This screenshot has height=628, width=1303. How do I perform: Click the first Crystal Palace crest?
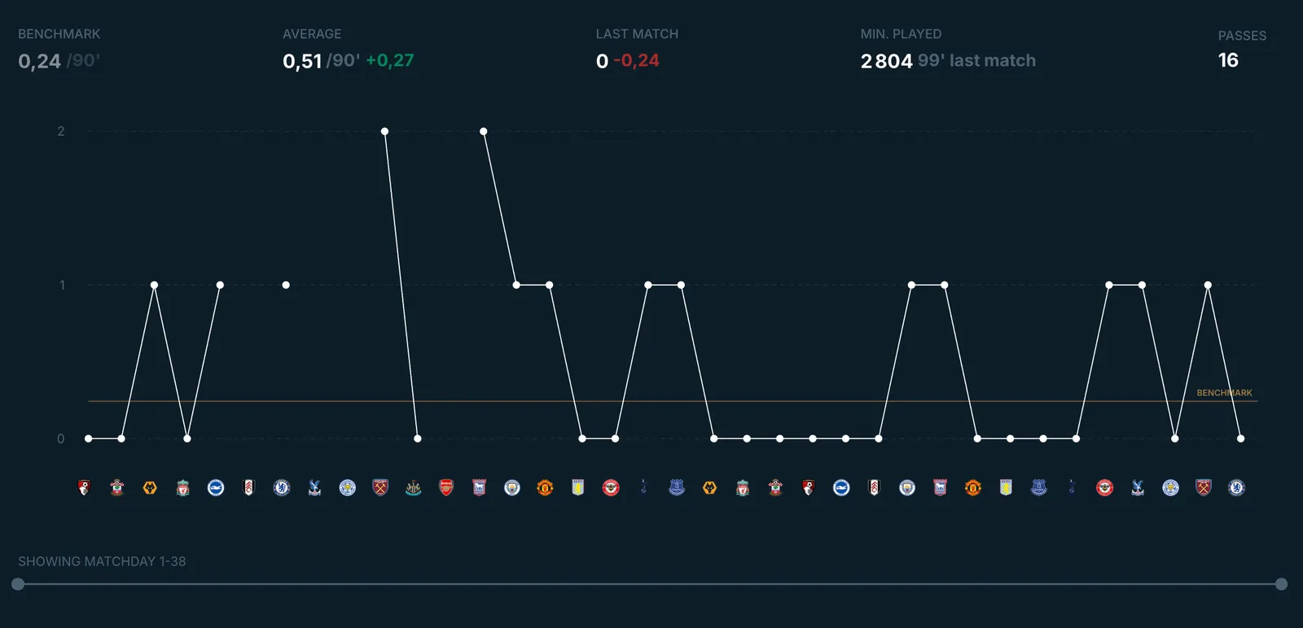(314, 487)
